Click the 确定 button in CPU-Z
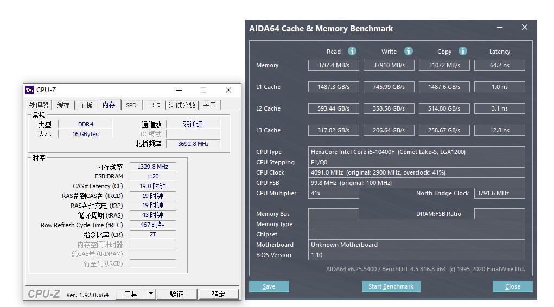The image size is (554, 307). coord(218,294)
